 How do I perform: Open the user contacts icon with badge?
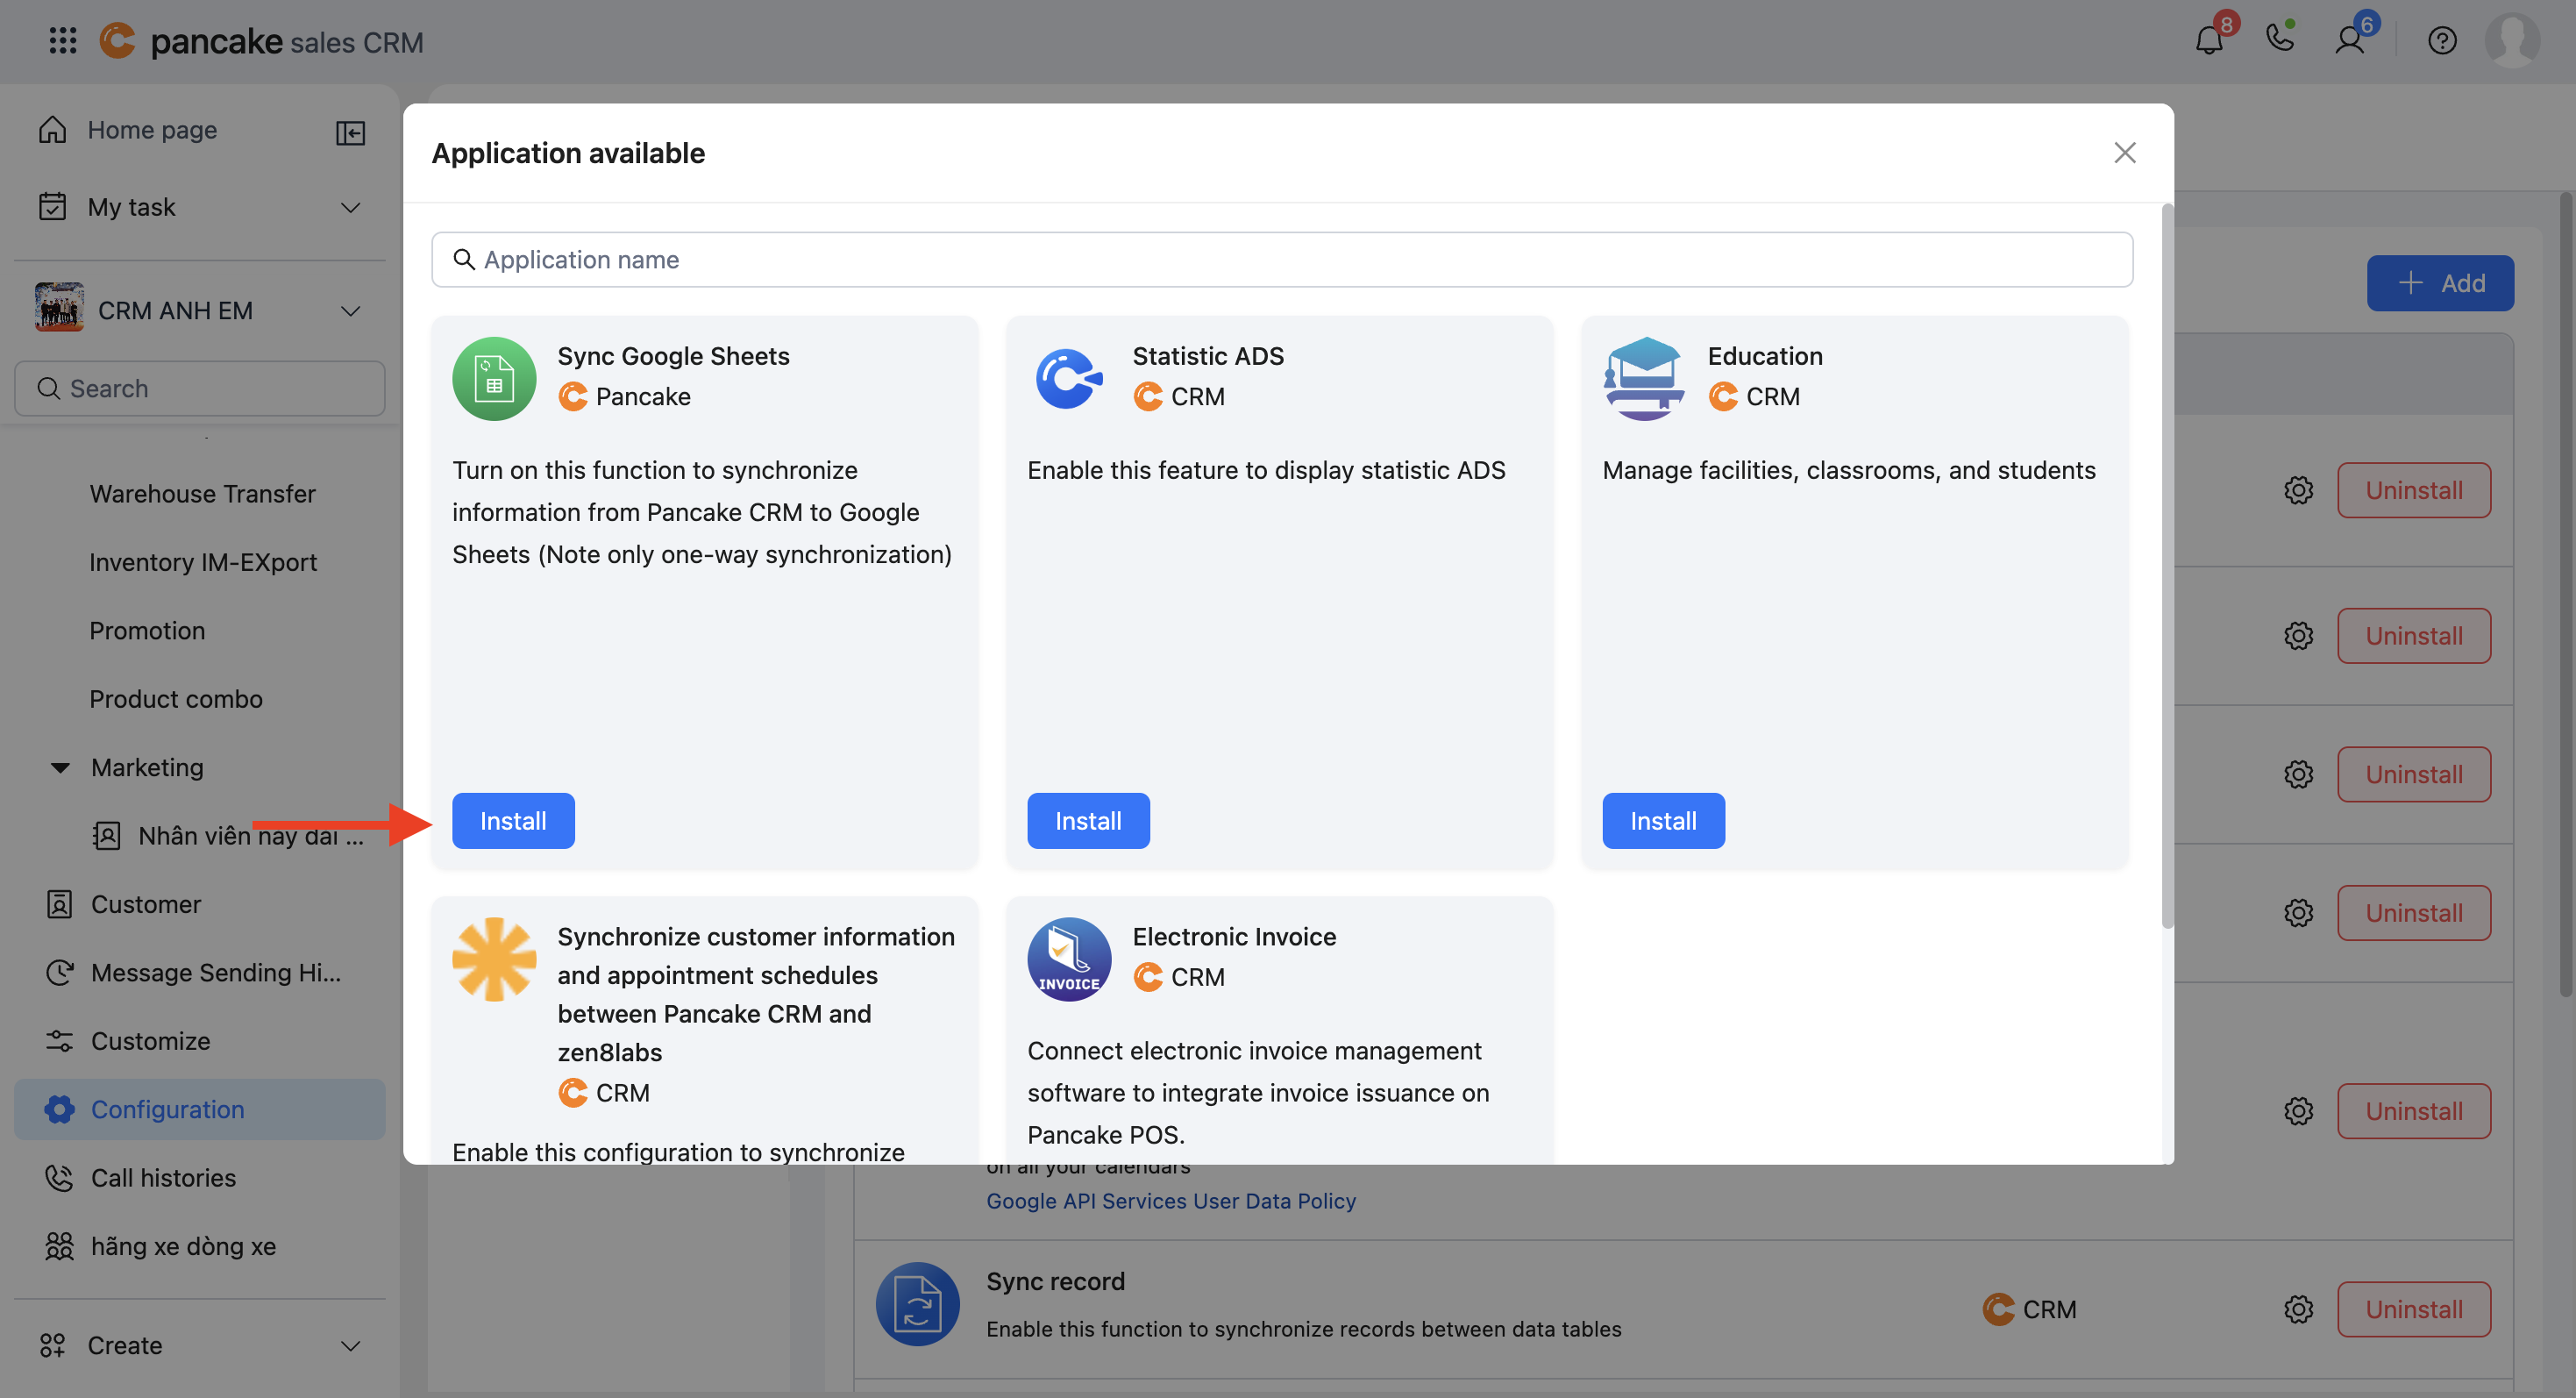click(x=2349, y=41)
